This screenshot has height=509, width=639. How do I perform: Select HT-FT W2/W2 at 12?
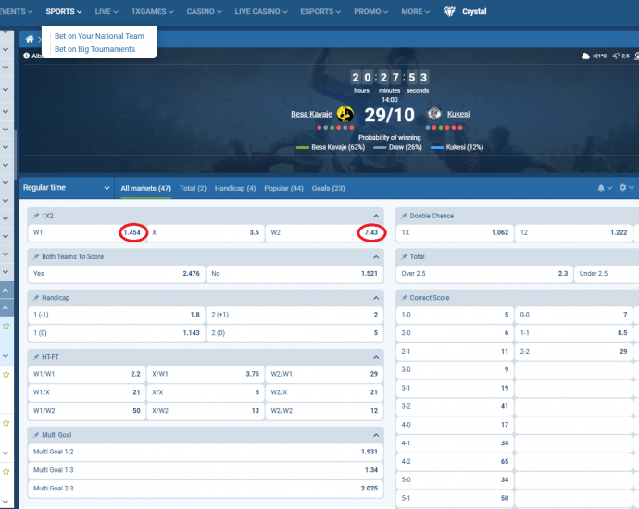pyautogui.click(x=324, y=411)
